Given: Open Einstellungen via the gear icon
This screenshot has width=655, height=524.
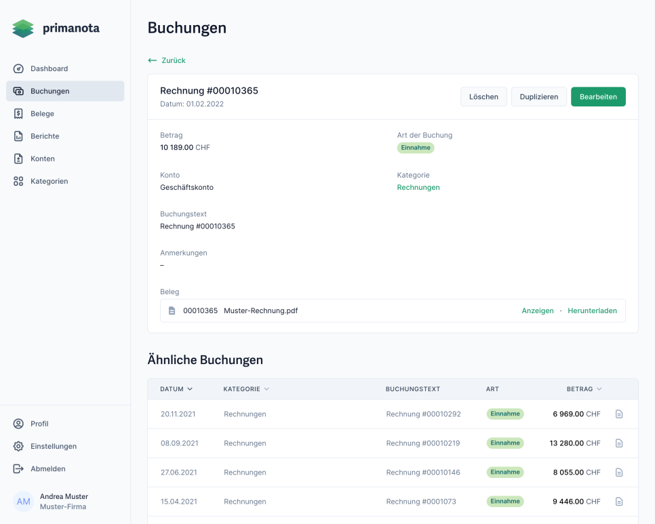Looking at the screenshot, I should coord(18,446).
